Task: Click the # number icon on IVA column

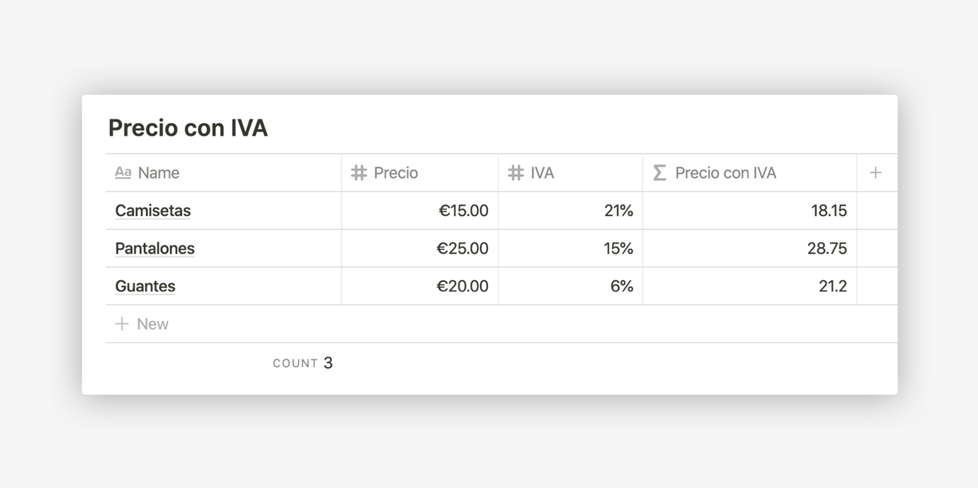Action: pos(515,173)
